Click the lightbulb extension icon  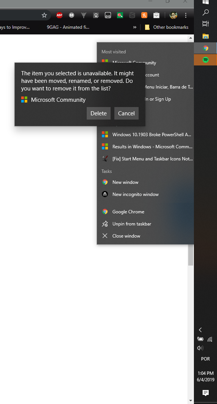click(x=96, y=15)
